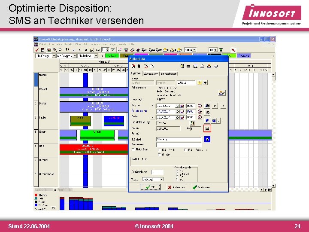Click the red X cancel button
Image resolution: width=309 pixels, height=232 pixels.
pyautogui.click(x=176, y=187)
